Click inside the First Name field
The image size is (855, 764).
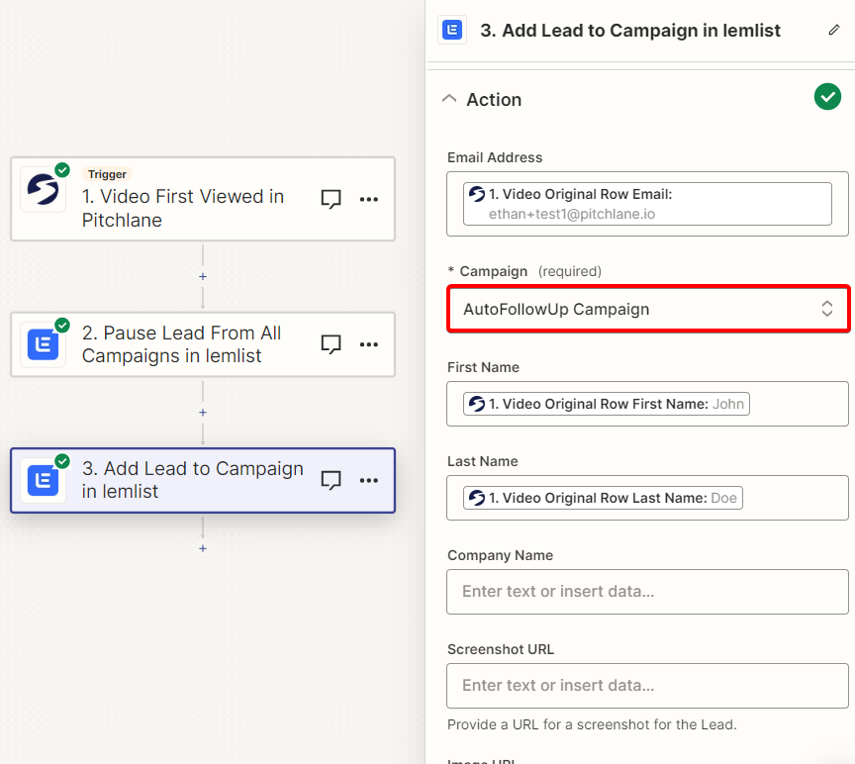[x=647, y=404]
